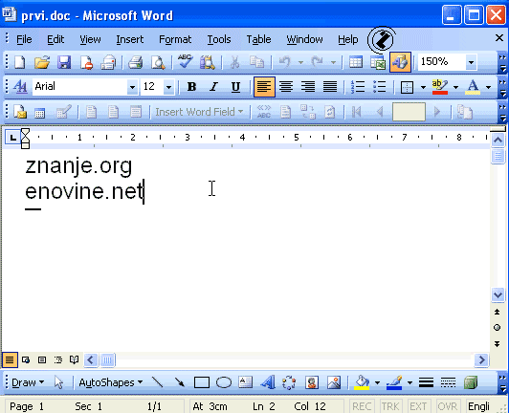Viewport: 509px width, 413px height.
Task: Select the Oval drawing tool
Action: click(x=224, y=382)
